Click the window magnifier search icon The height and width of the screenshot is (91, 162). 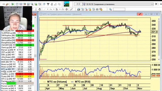tap(32, 4)
